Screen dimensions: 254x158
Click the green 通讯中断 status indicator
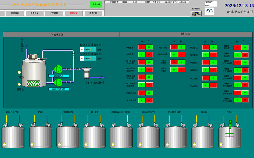tap(97, 5)
